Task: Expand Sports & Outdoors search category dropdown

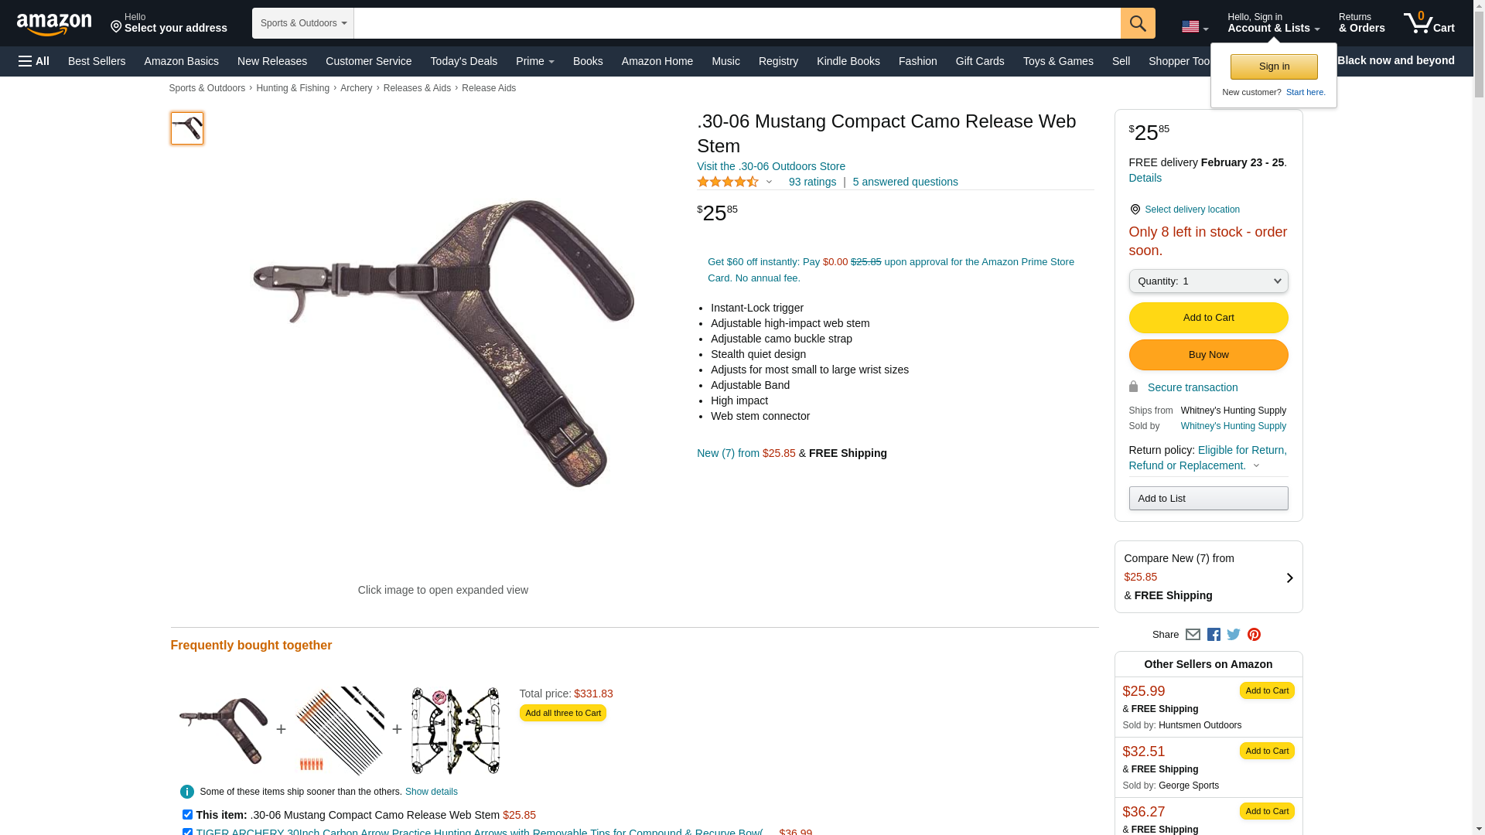Action: (x=303, y=23)
